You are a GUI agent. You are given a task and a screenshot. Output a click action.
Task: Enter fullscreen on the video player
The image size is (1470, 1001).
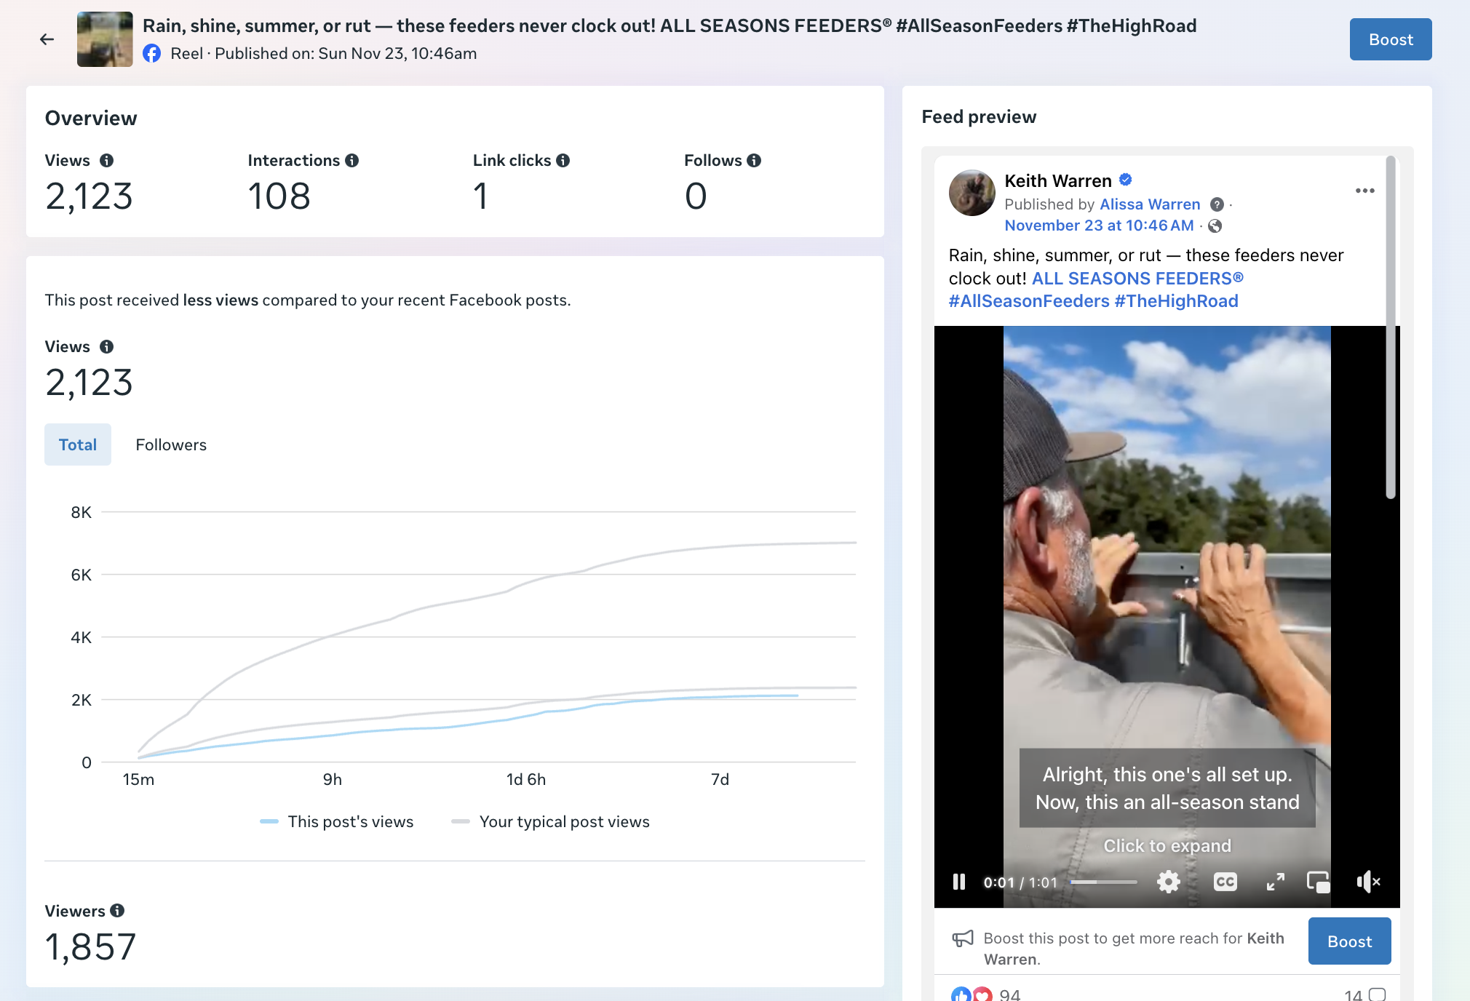(x=1275, y=882)
